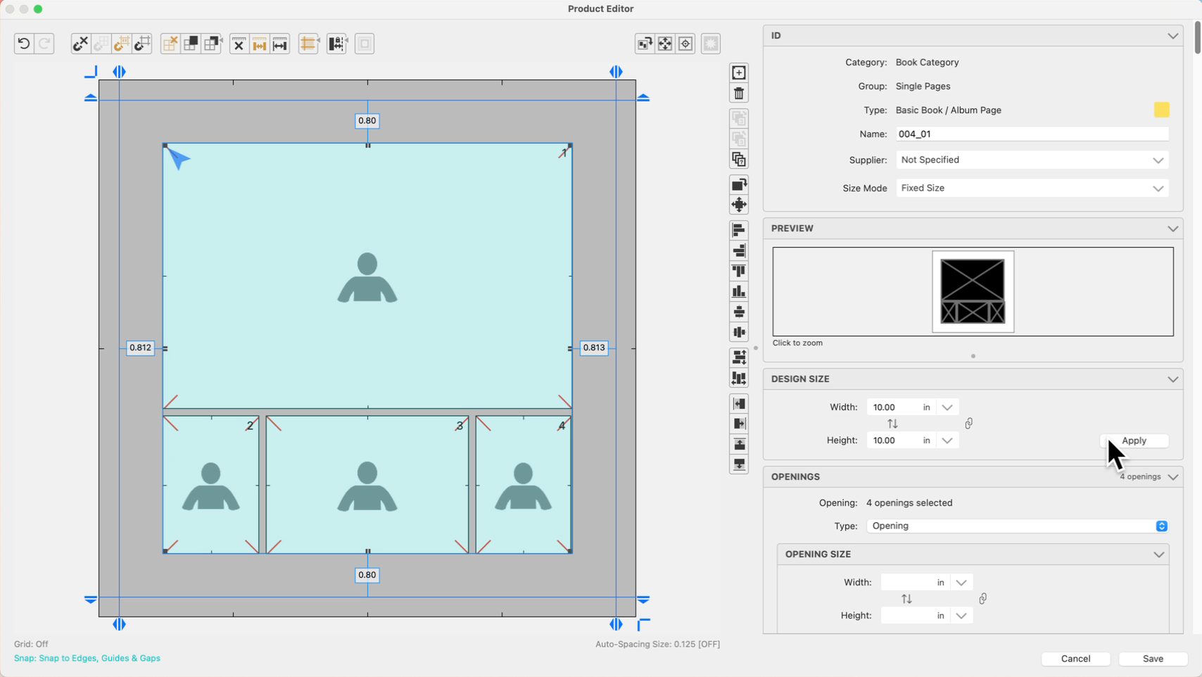
Task: Open the Size Mode dropdown
Action: click(1032, 189)
